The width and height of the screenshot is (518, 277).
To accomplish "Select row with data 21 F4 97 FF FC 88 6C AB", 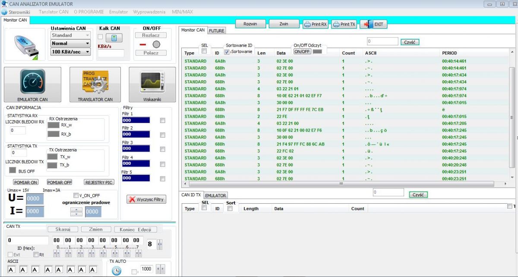I will click(345, 144).
